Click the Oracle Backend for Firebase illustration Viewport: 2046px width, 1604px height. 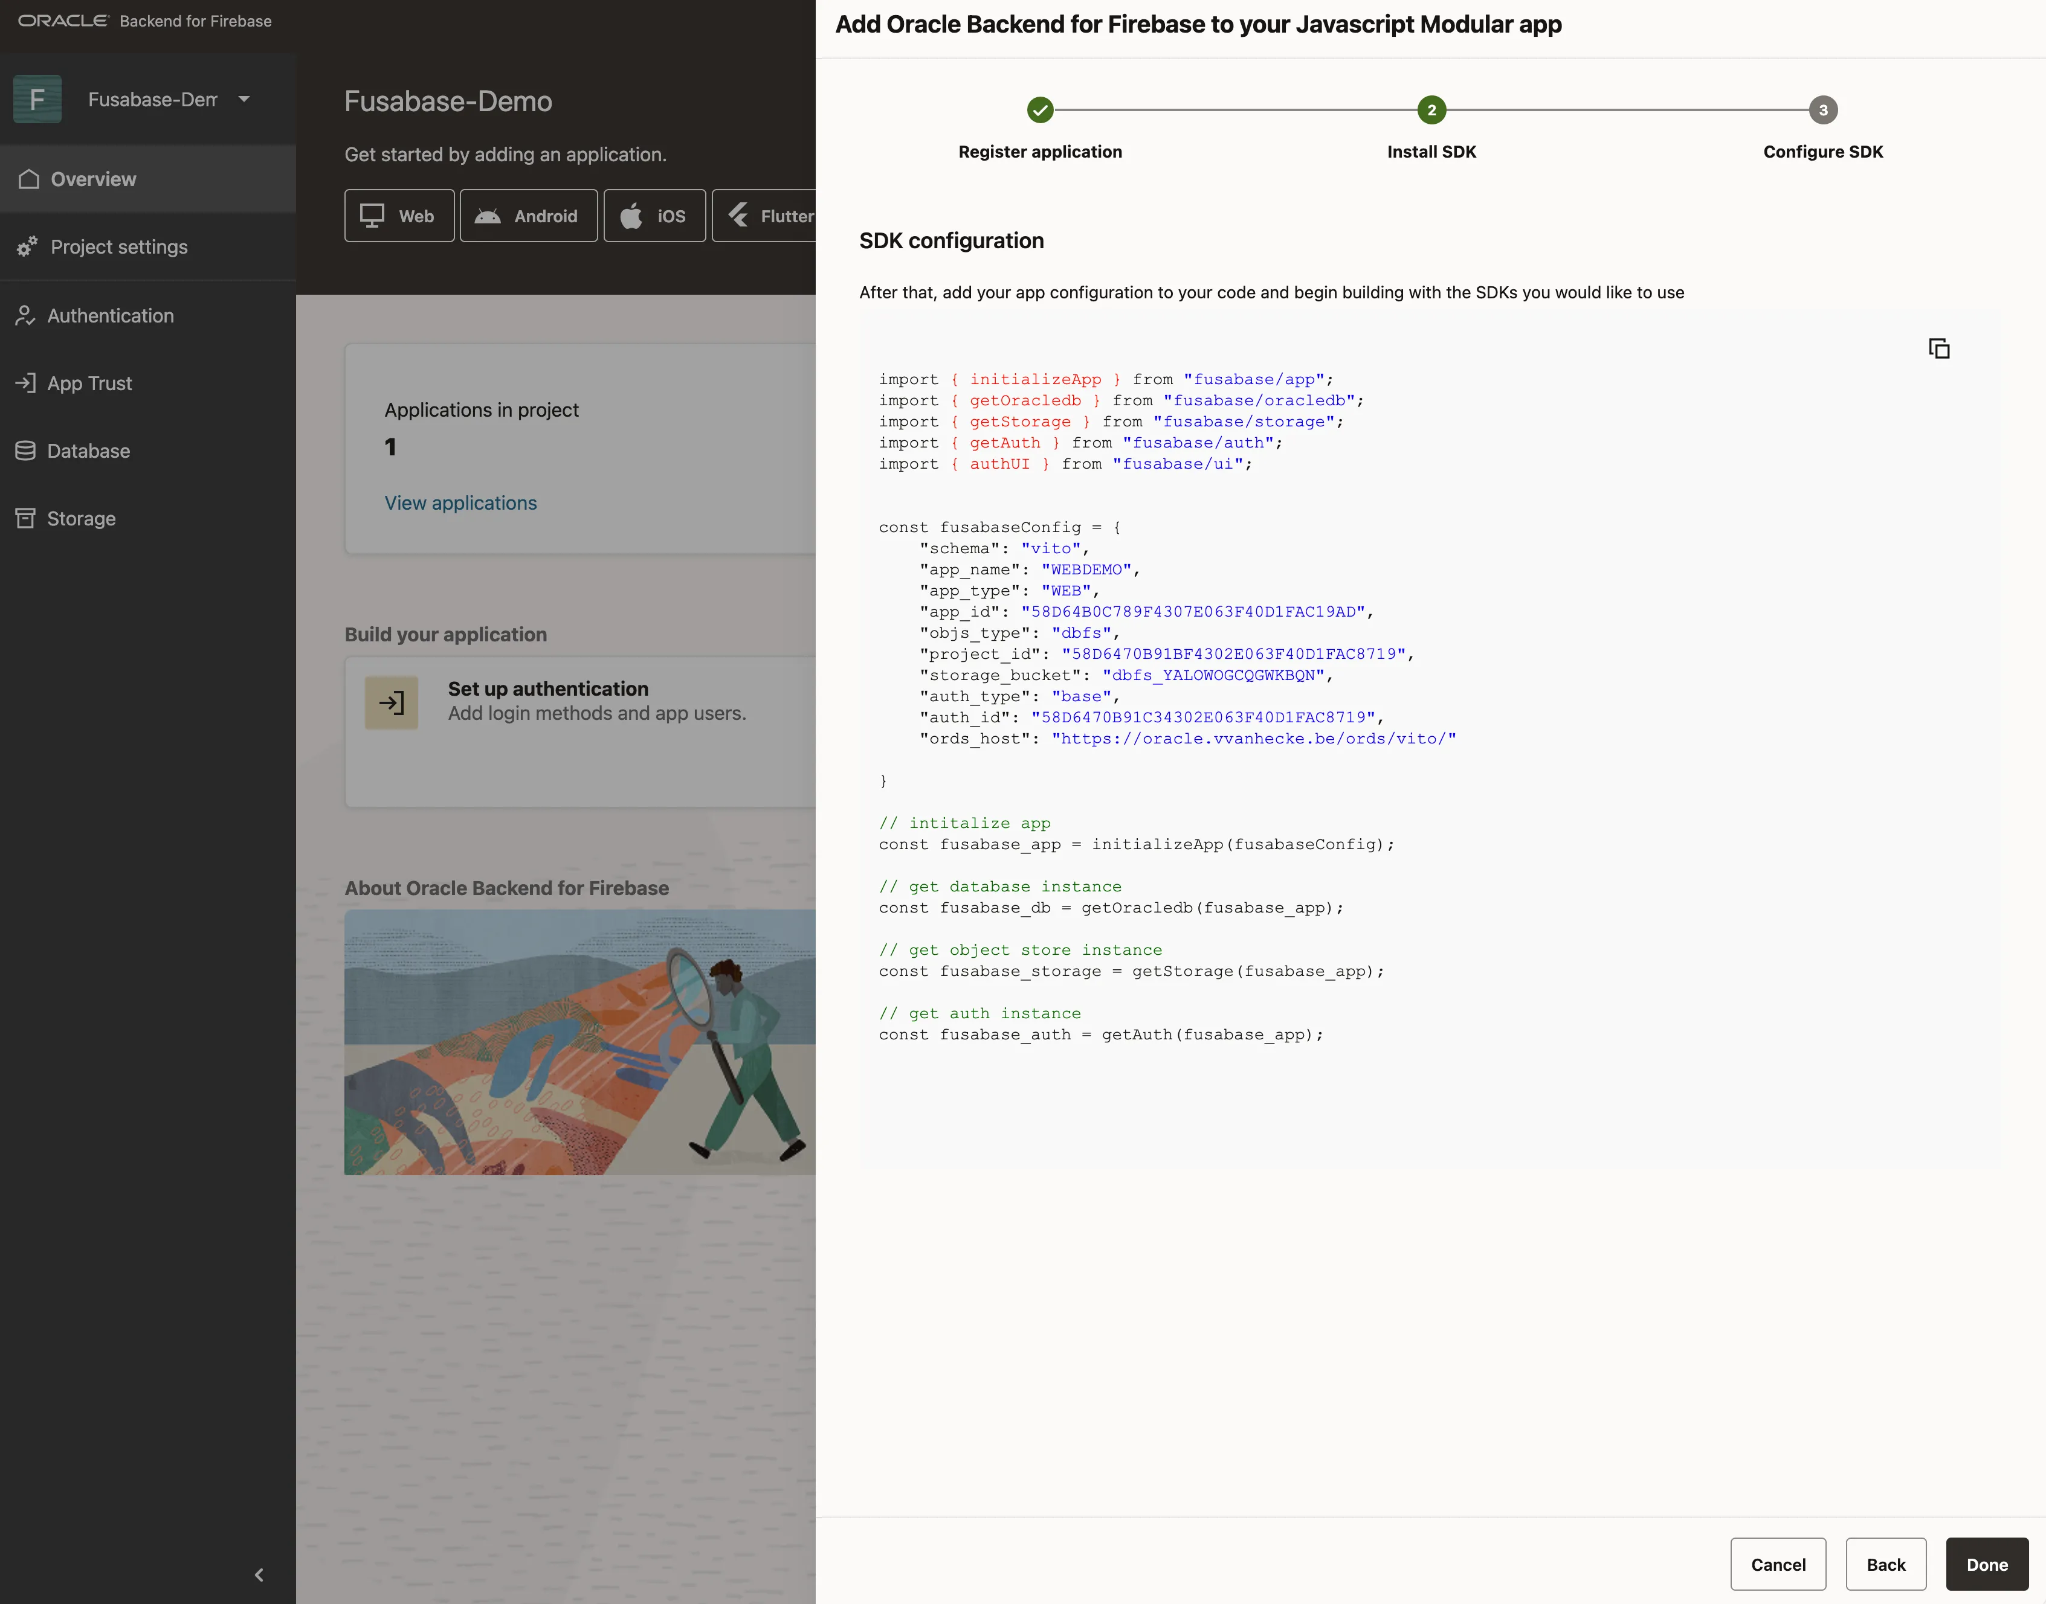pos(579,1042)
